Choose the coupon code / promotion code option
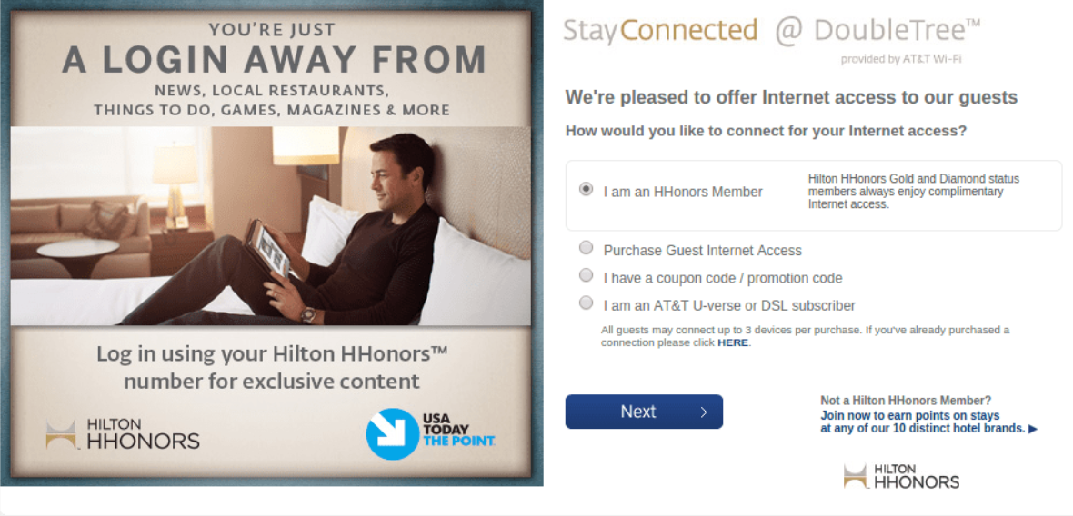This screenshot has height=516, width=1073. pyautogui.click(x=586, y=275)
